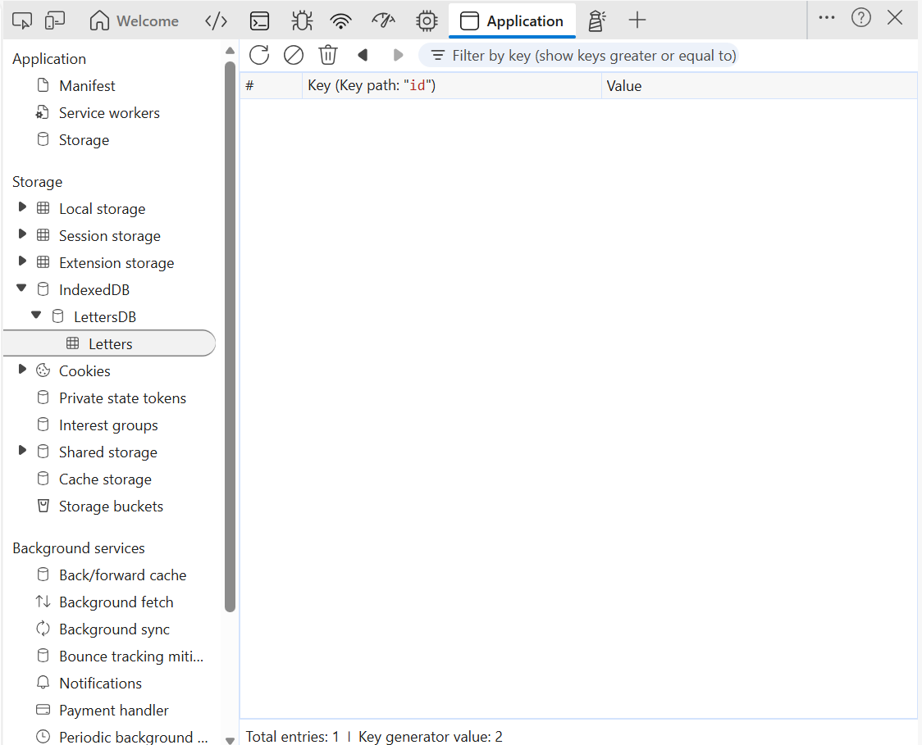
Task: Expand the Session storage tree node
Action: point(22,234)
